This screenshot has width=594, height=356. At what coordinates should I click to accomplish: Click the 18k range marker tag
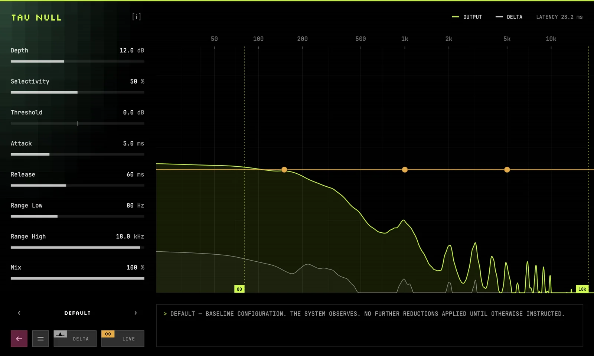point(582,289)
